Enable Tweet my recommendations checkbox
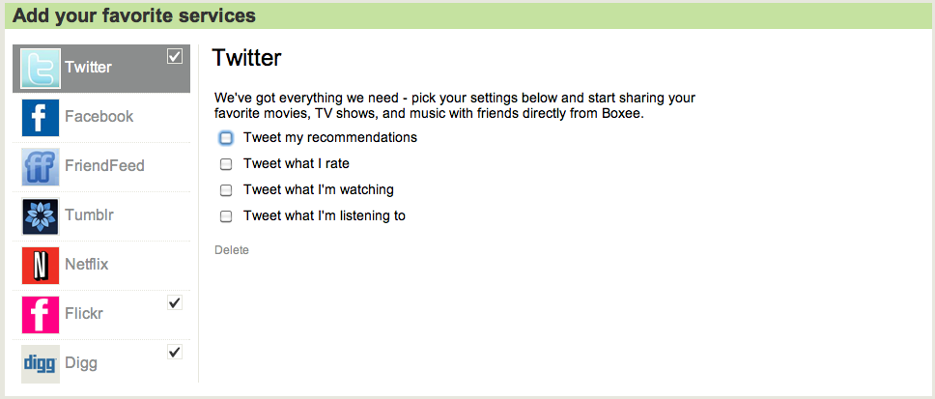The width and height of the screenshot is (935, 399). pyautogui.click(x=226, y=138)
